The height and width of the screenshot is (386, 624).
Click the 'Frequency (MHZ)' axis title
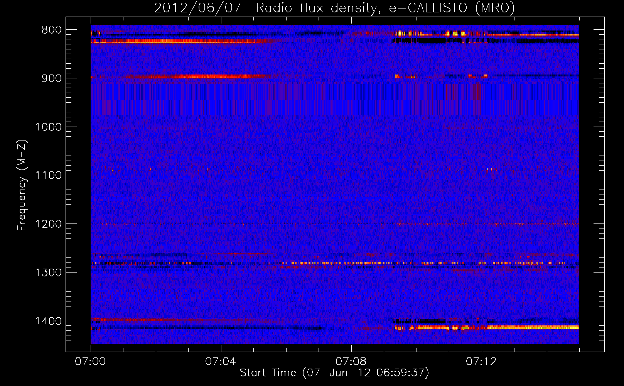coord(22,185)
